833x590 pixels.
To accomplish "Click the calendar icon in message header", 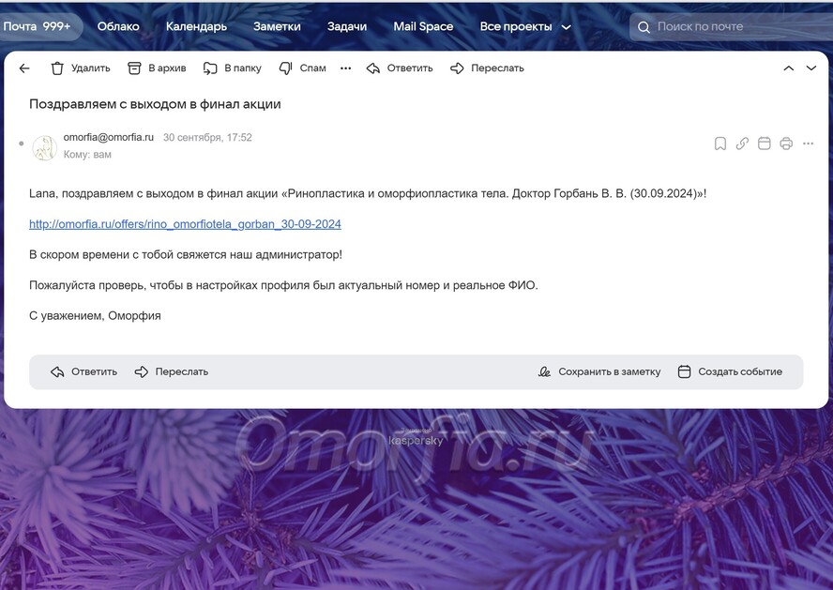I will tap(764, 144).
